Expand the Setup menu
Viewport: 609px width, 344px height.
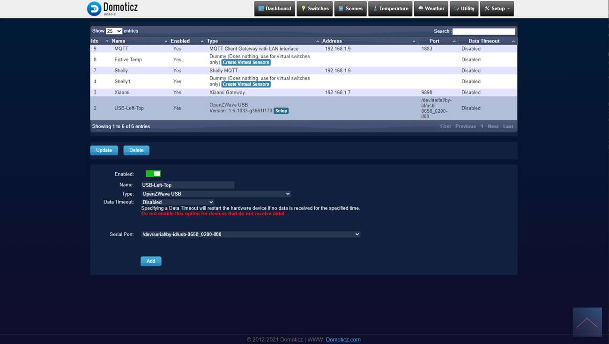(x=497, y=8)
